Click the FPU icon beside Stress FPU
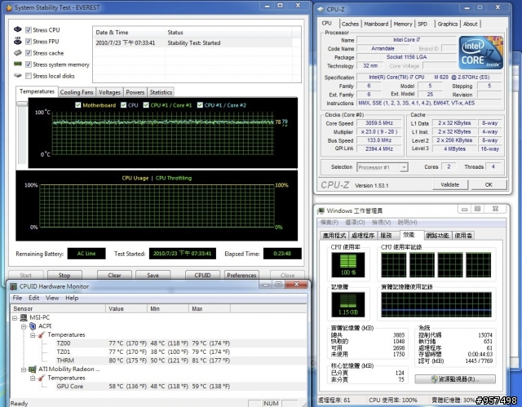The image size is (522, 407). (18, 42)
